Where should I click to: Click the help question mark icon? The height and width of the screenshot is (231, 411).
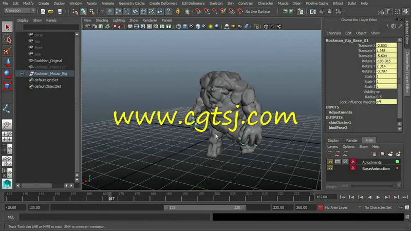pos(169,11)
